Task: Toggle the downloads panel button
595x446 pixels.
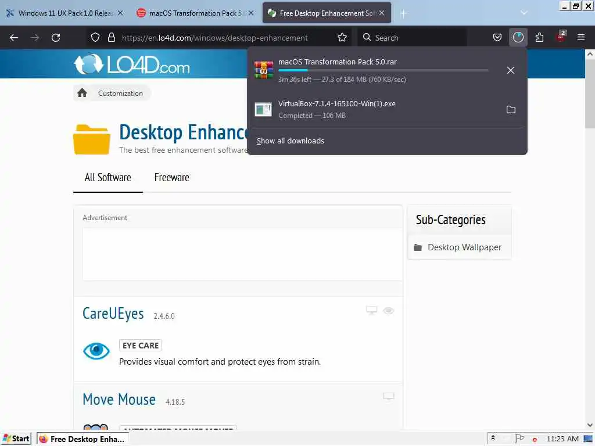Action: coord(518,38)
